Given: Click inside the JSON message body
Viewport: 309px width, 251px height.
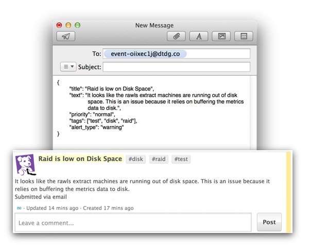Looking at the screenshot, I should tap(154, 113).
